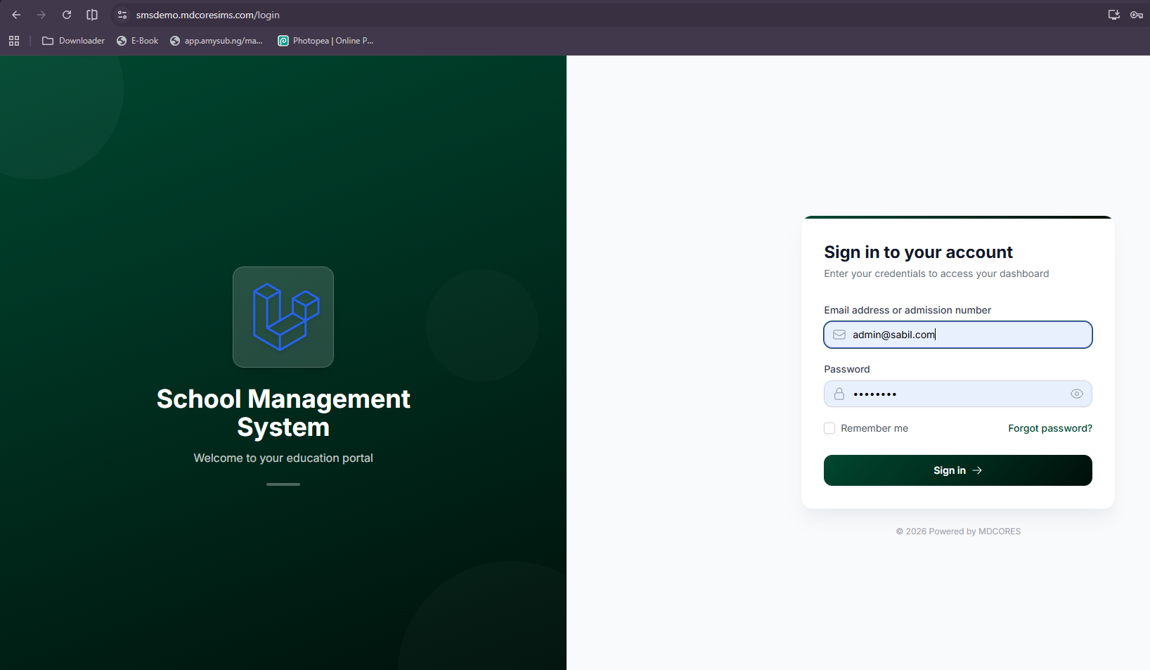Open the apps grid in bookmarks bar

(14, 41)
